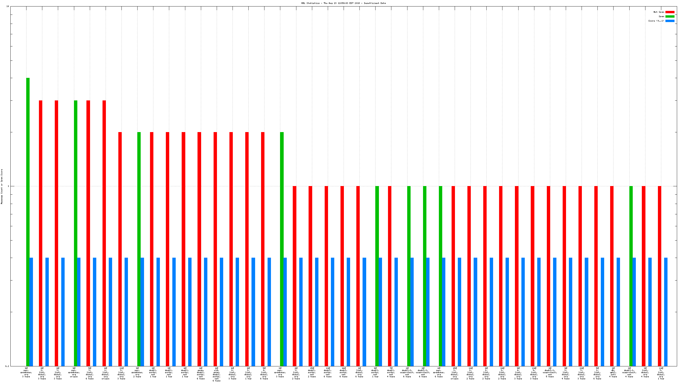Click the Message Count y-axis label

pyautogui.click(x=2, y=186)
